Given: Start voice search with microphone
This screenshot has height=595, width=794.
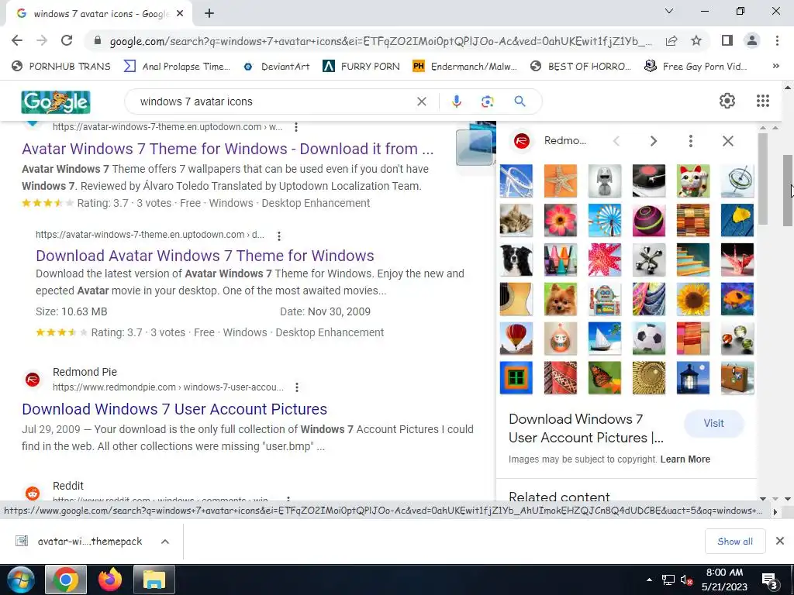Looking at the screenshot, I should coord(456,101).
